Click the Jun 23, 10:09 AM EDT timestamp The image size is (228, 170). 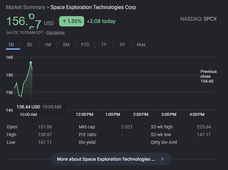(x=24, y=32)
